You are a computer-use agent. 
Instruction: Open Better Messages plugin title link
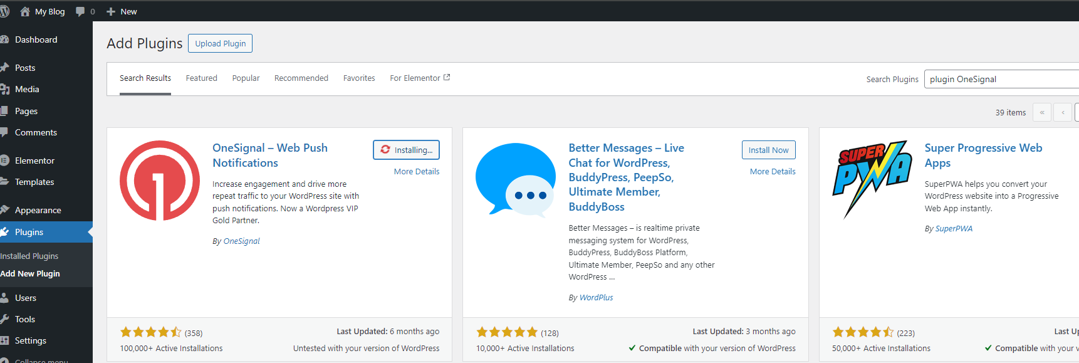(627, 177)
